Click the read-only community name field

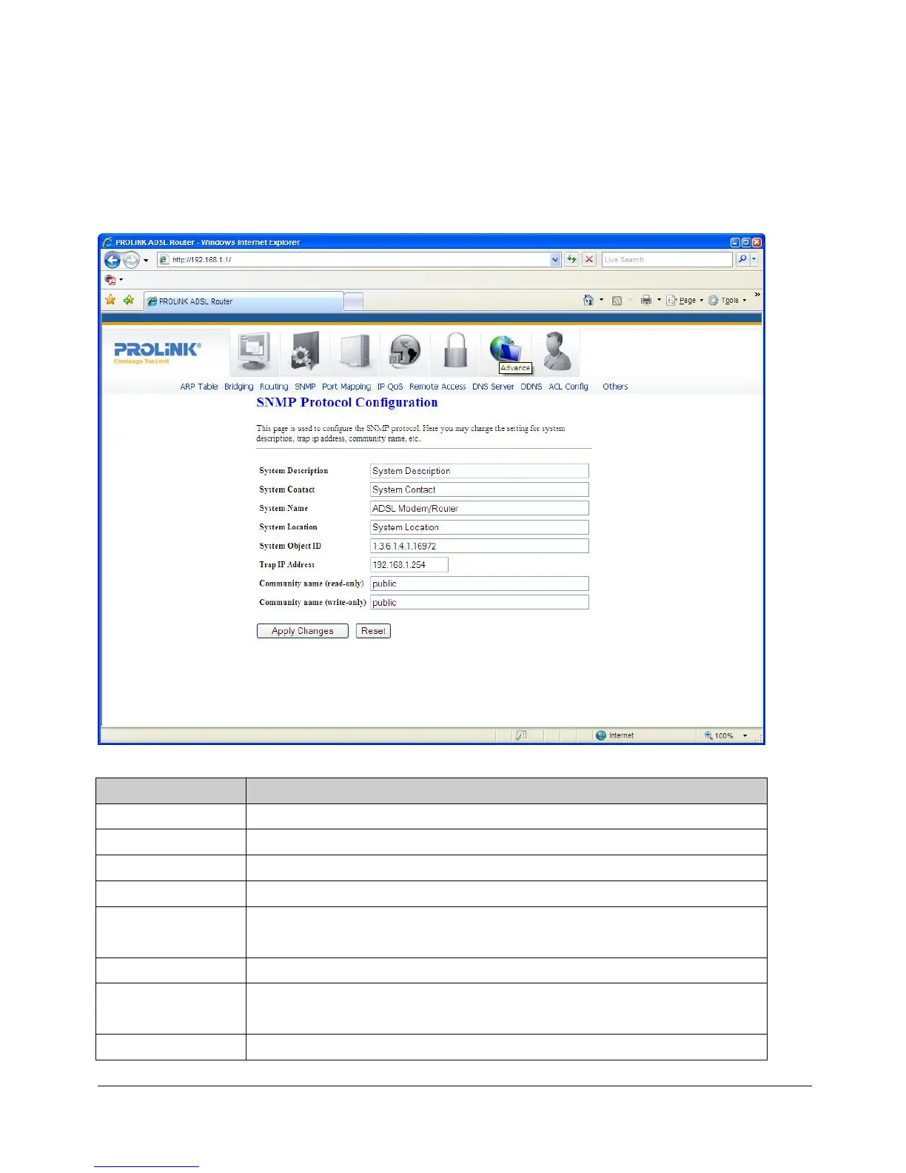480,584
